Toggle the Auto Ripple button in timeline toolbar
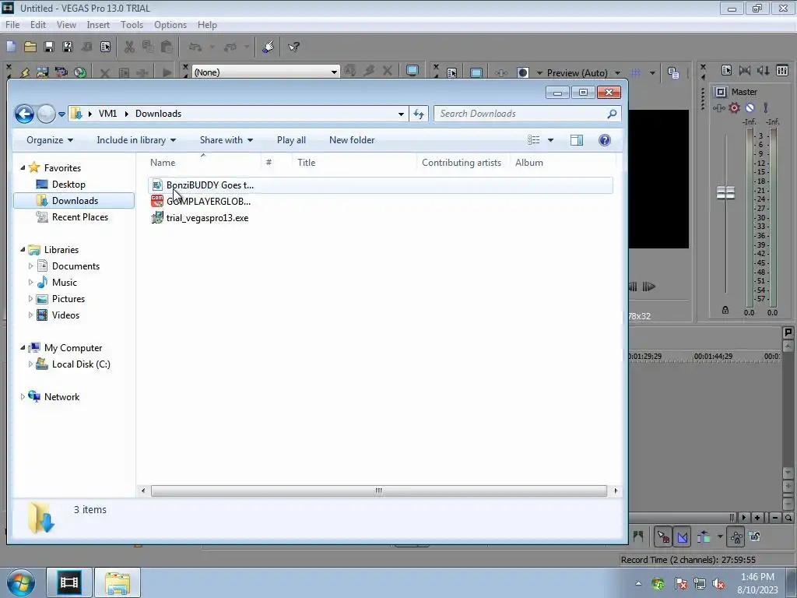The height and width of the screenshot is (598, 797). click(x=704, y=536)
